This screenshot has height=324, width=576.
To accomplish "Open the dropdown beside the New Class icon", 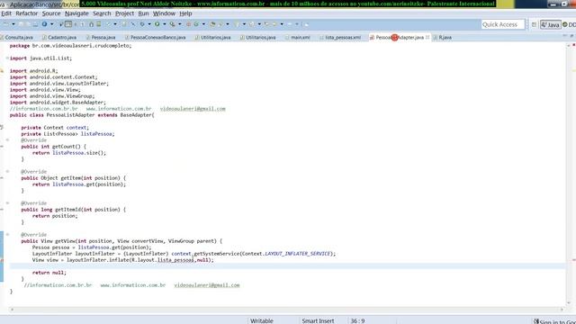I will [203, 24].
